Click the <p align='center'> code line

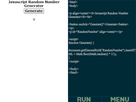[x=98, y=13]
